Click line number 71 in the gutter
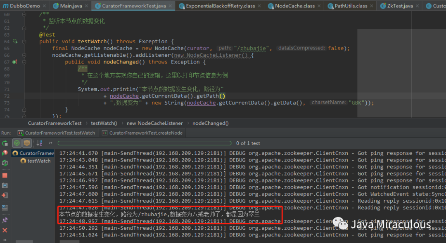Screen dimensions: 446x243 click(7, 89)
